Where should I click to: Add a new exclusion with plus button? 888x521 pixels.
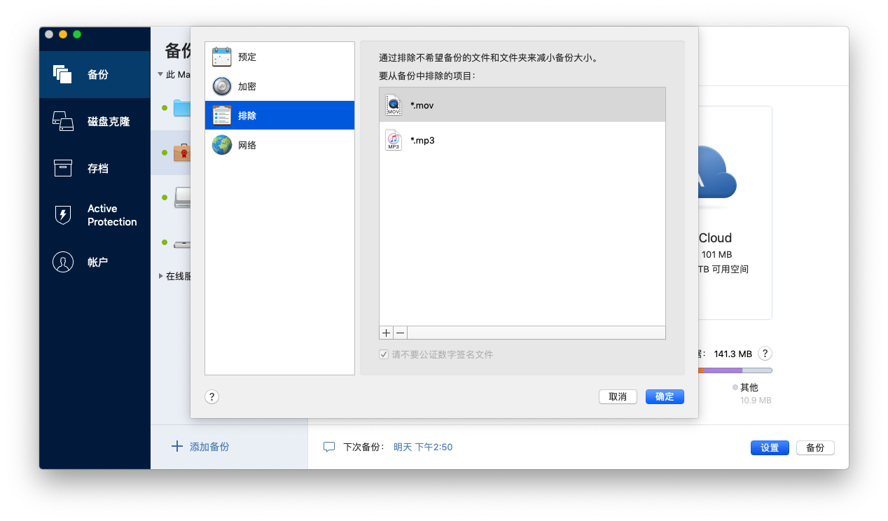[387, 333]
